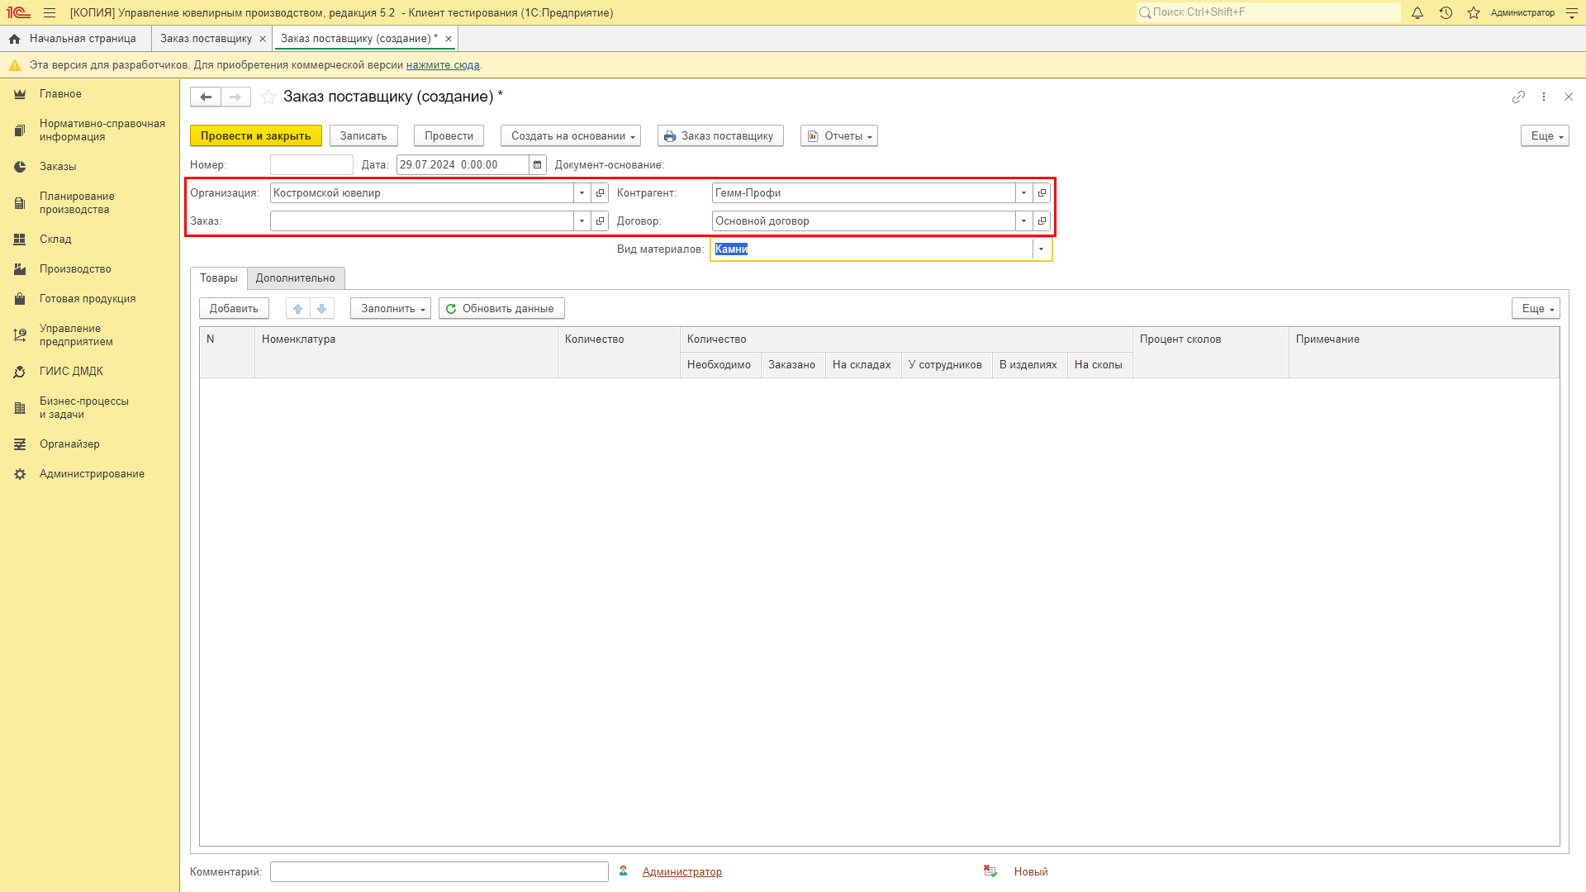Open the Отчеты dropdown menu

(x=839, y=135)
